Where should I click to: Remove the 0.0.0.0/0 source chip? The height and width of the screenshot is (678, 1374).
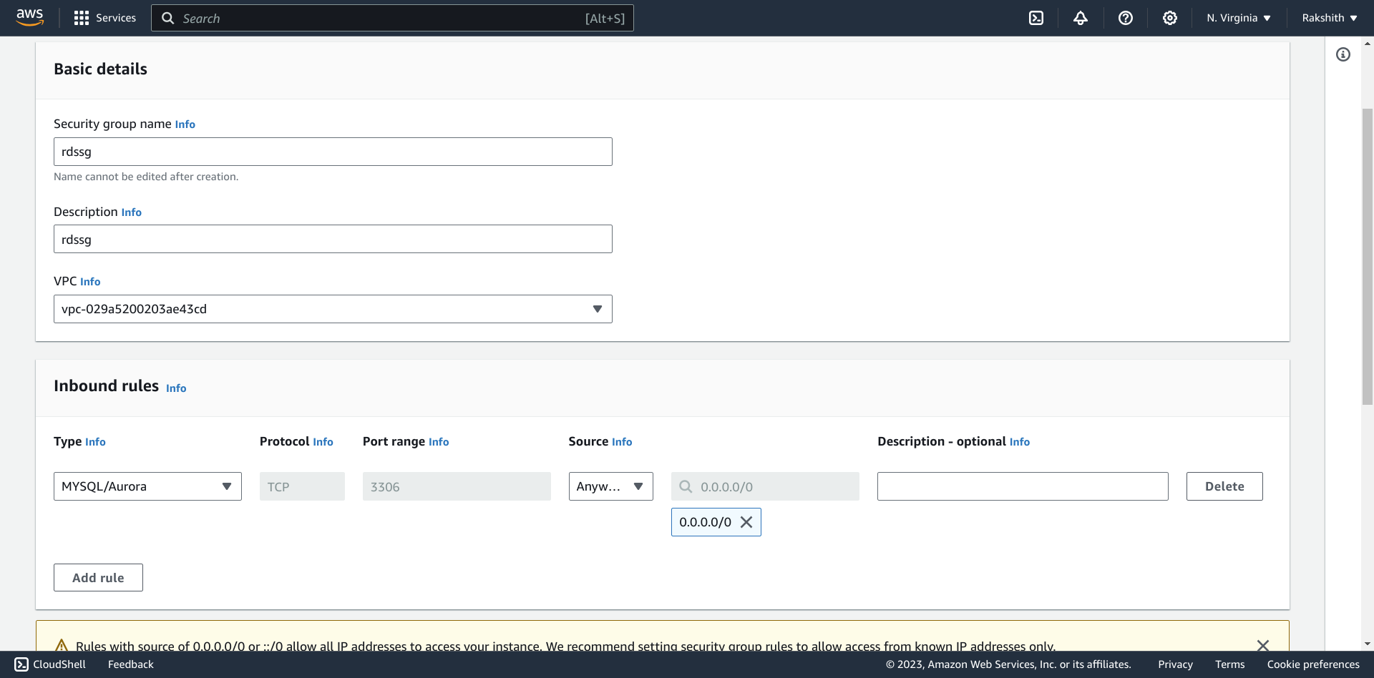pyautogui.click(x=746, y=522)
